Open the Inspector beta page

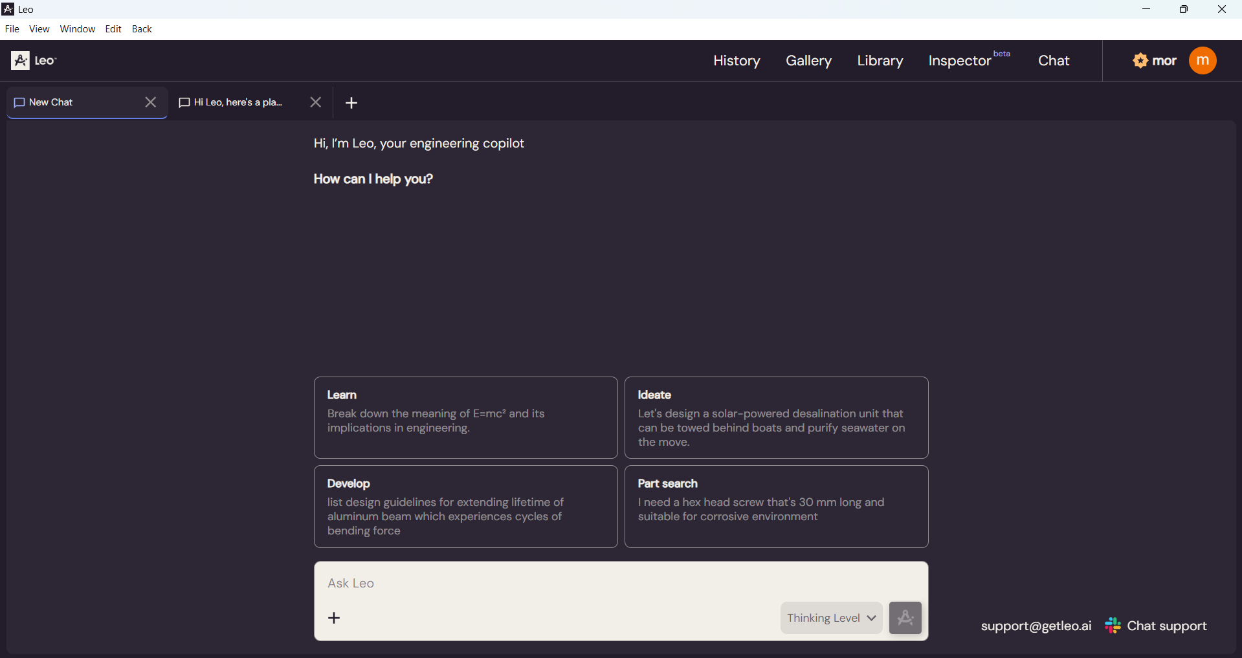click(x=969, y=60)
